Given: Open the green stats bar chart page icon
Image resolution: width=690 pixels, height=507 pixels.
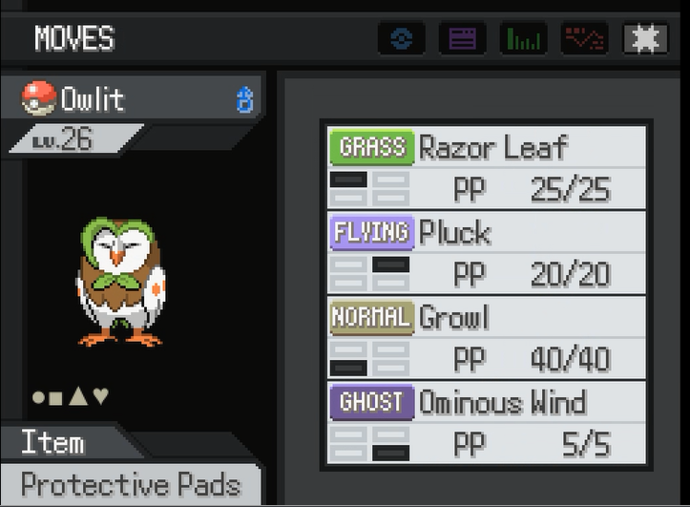Looking at the screenshot, I should (524, 38).
